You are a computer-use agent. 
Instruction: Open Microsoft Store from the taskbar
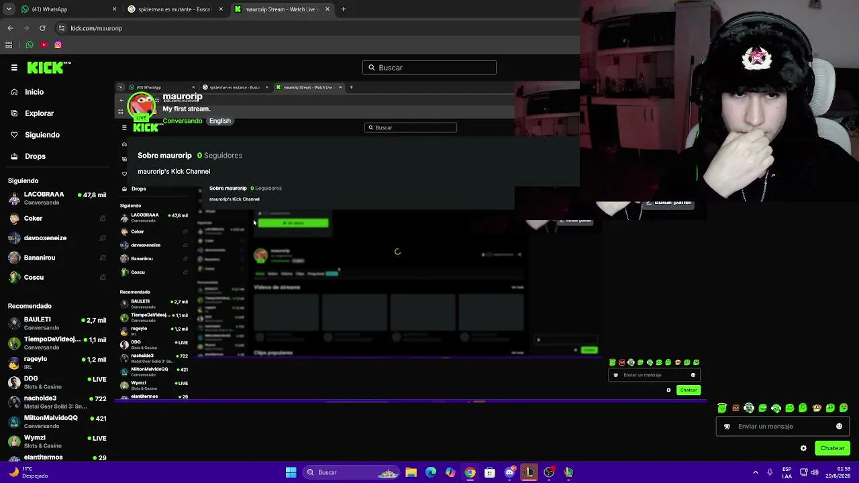[490, 472]
